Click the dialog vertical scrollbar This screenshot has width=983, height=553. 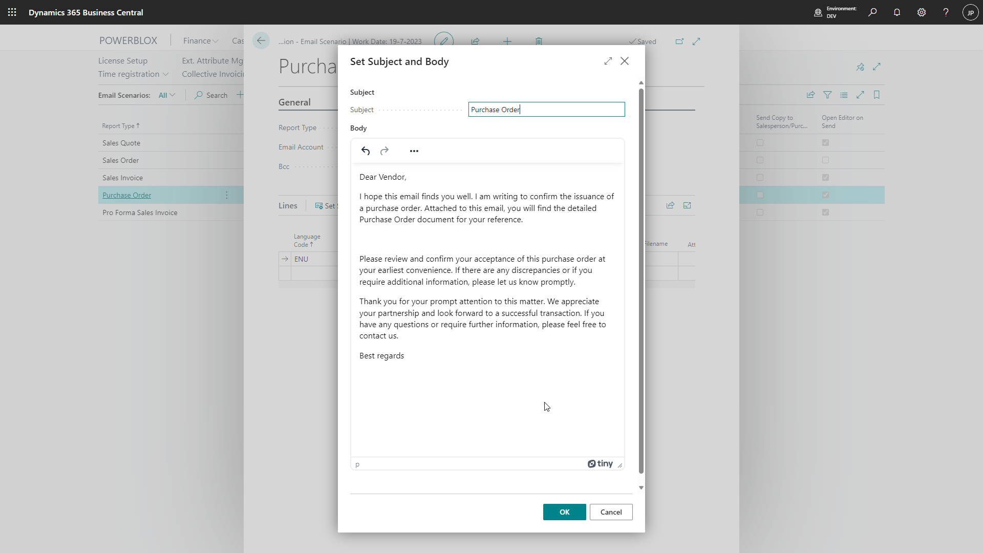(x=641, y=282)
